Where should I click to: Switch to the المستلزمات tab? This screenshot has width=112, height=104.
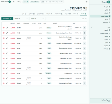coord(58,14)
